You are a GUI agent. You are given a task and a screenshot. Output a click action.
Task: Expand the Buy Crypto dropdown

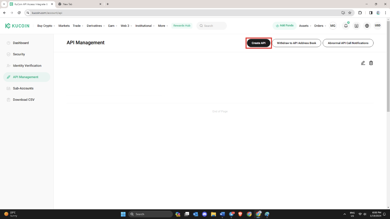[x=46, y=26]
